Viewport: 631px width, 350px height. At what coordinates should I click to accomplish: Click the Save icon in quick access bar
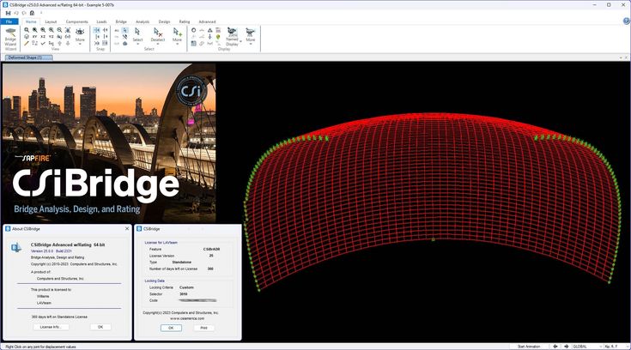(x=8, y=13)
